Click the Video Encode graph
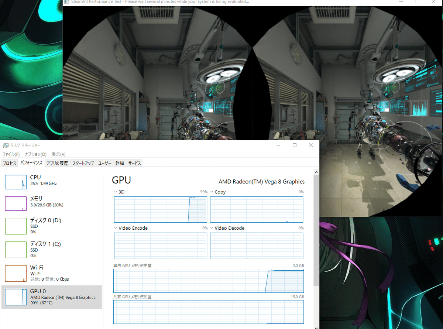 coord(161,246)
